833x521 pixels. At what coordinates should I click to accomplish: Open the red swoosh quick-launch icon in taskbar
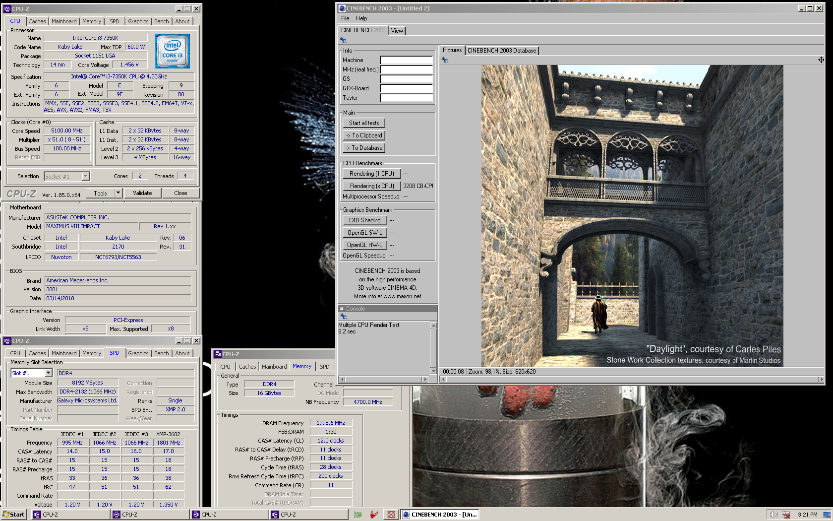[374, 515]
